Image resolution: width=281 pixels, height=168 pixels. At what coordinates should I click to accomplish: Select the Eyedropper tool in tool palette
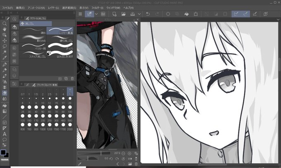[x=5, y=58]
